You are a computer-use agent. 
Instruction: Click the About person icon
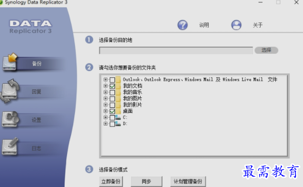pos(236,25)
